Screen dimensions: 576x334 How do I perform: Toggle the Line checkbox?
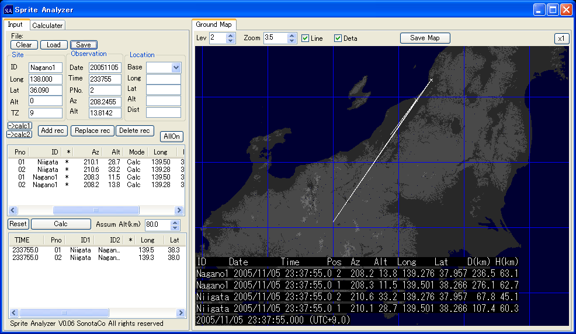click(x=306, y=38)
